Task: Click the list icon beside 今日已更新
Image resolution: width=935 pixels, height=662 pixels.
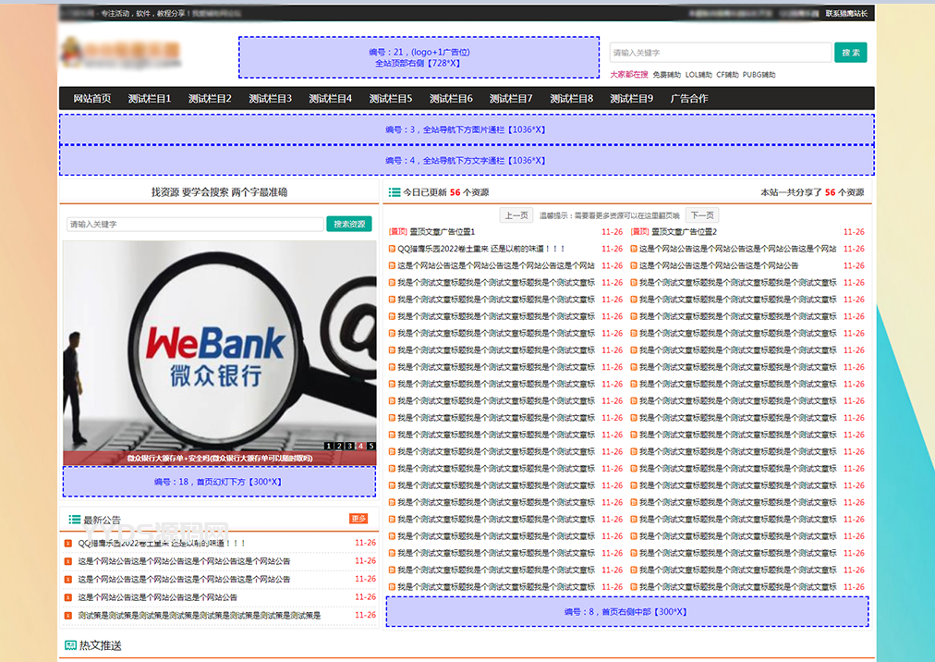Action: tap(395, 192)
